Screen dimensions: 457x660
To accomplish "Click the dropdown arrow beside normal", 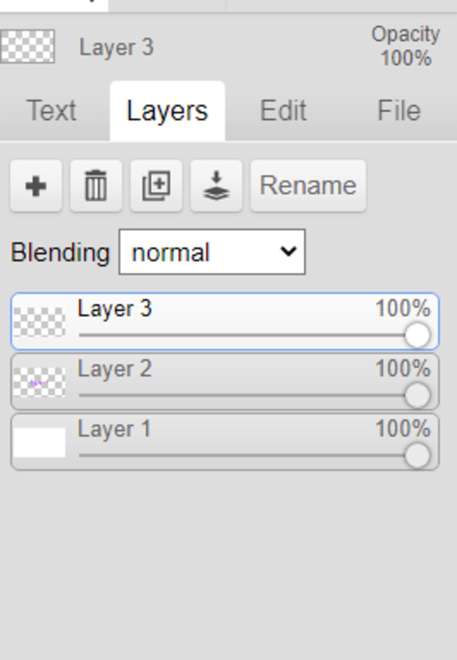I will pos(288,252).
